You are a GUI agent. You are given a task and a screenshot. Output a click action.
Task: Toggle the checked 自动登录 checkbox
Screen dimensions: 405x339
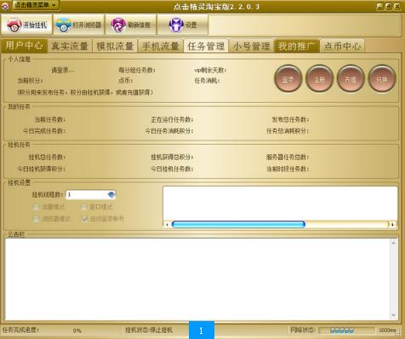[84, 219]
